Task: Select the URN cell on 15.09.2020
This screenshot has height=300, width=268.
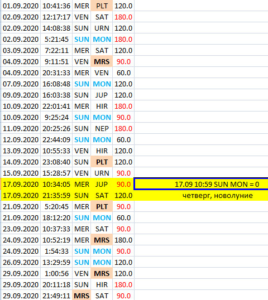Action: click(102, 173)
